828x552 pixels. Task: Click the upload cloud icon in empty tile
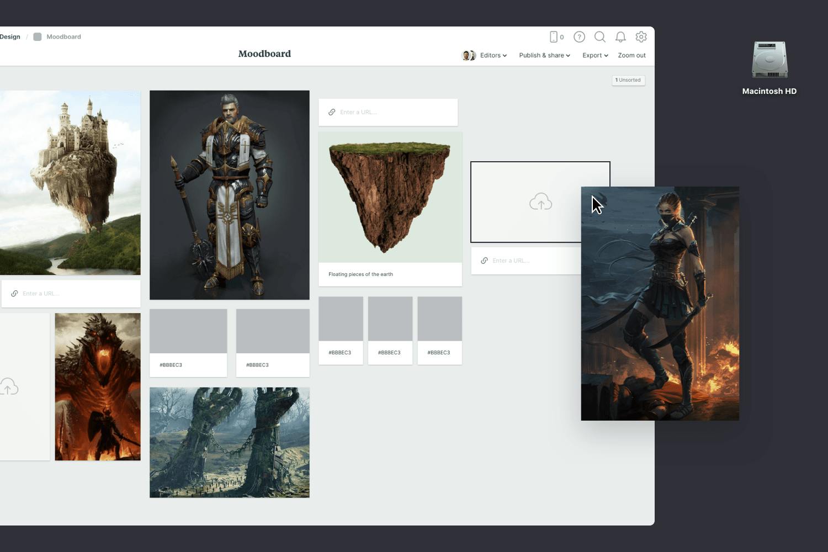(x=540, y=201)
